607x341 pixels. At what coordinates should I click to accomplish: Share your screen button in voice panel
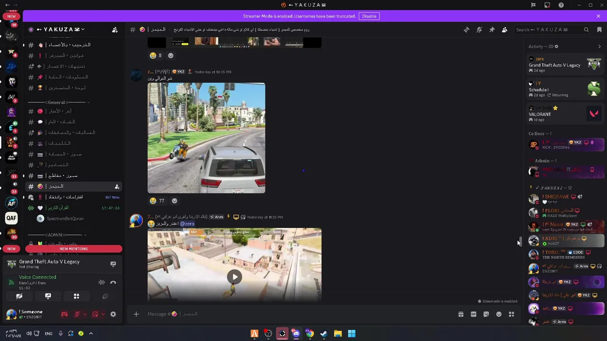[x=48, y=296]
